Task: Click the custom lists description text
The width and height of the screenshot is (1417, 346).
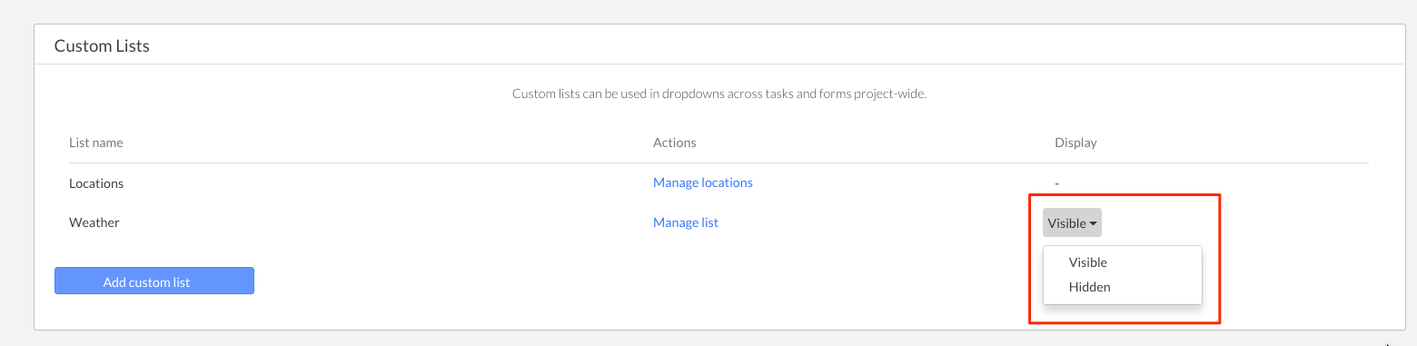Action: [719, 94]
